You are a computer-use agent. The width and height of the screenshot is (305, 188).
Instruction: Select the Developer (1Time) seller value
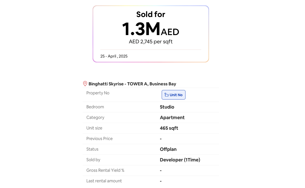180,160
